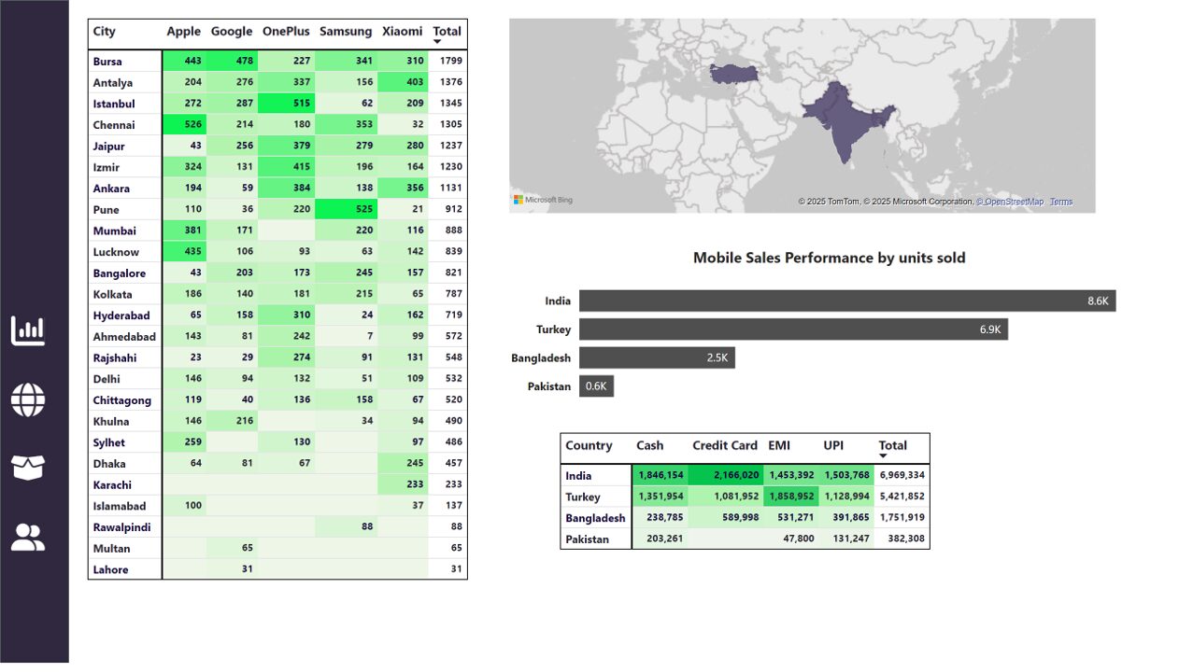Sort by the Google column header
1179x672 pixels.
pyautogui.click(x=232, y=32)
